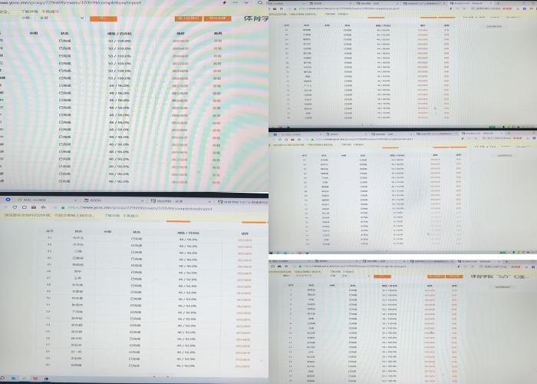This screenshot has height=384, width=537.
Task: Click the magnifier search icon in top-left browser toolbar
Action: pyautogui.click(x=260, y=3)
